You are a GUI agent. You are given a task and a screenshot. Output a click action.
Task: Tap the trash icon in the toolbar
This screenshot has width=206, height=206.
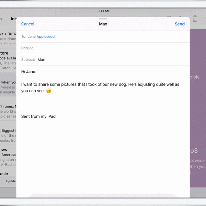click(195, 19)
